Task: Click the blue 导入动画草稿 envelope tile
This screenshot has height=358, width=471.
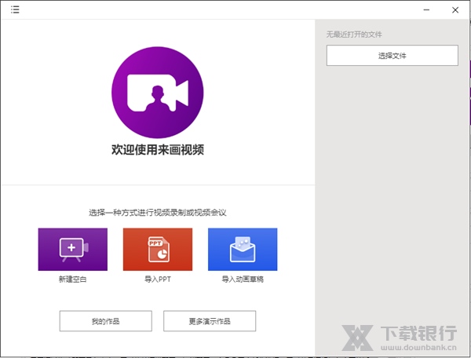Action: click(x=243, y=249)
